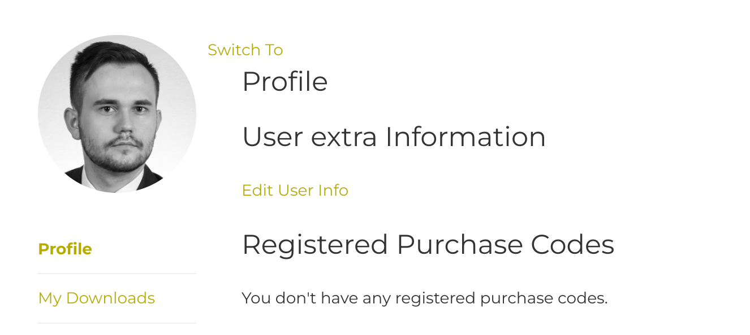Click the User extra Information heading
Viewport: 750px width, 335px height.
point(394,136)
